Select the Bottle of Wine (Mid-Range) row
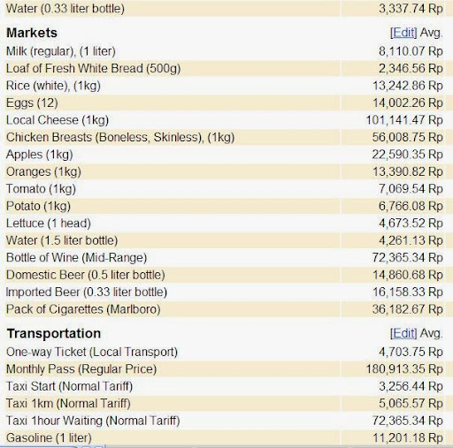This screenshot has width=453, height=448. (x=225, y=257)
